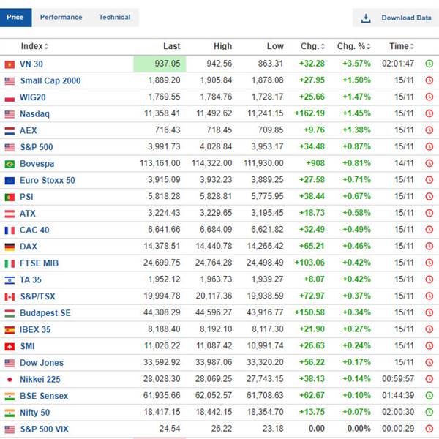The image size is (439, 439).
Task: Click the green clock icon in BSE Sensex row
Action: (429, 395)
